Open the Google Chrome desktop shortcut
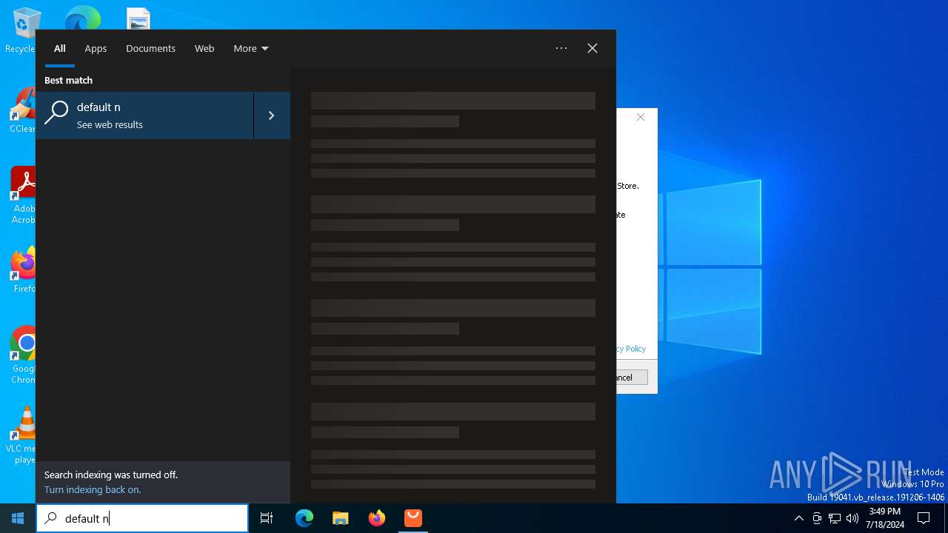Viewport: 948px width, 533px height. pyautogui.click(x=24, y=355)
